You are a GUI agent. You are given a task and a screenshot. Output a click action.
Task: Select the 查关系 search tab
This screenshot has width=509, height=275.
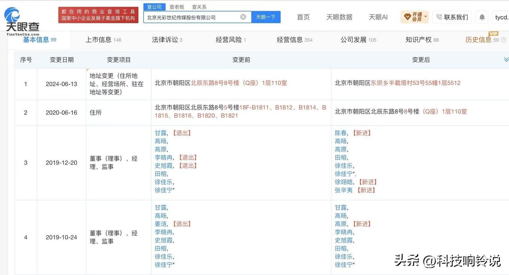click(x=199, y=7)
